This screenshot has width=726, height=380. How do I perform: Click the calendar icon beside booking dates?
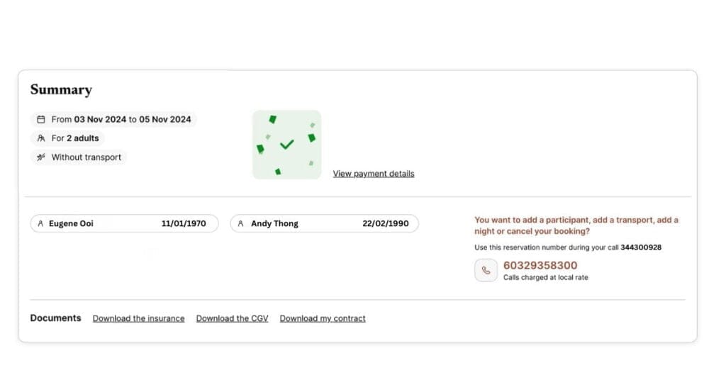(x=41, y=119)
